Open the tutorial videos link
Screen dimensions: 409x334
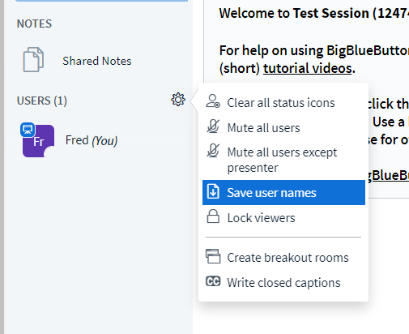point(307,68)
